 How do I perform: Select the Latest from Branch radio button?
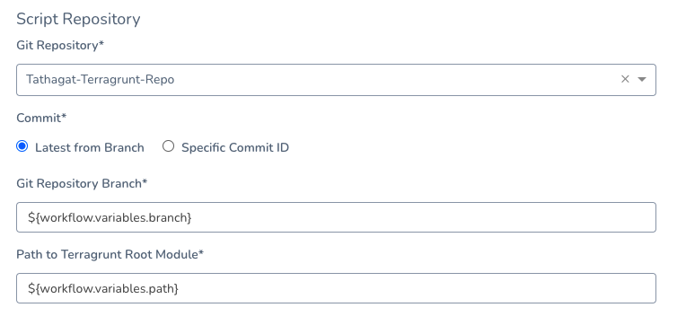tap(22, 146)
